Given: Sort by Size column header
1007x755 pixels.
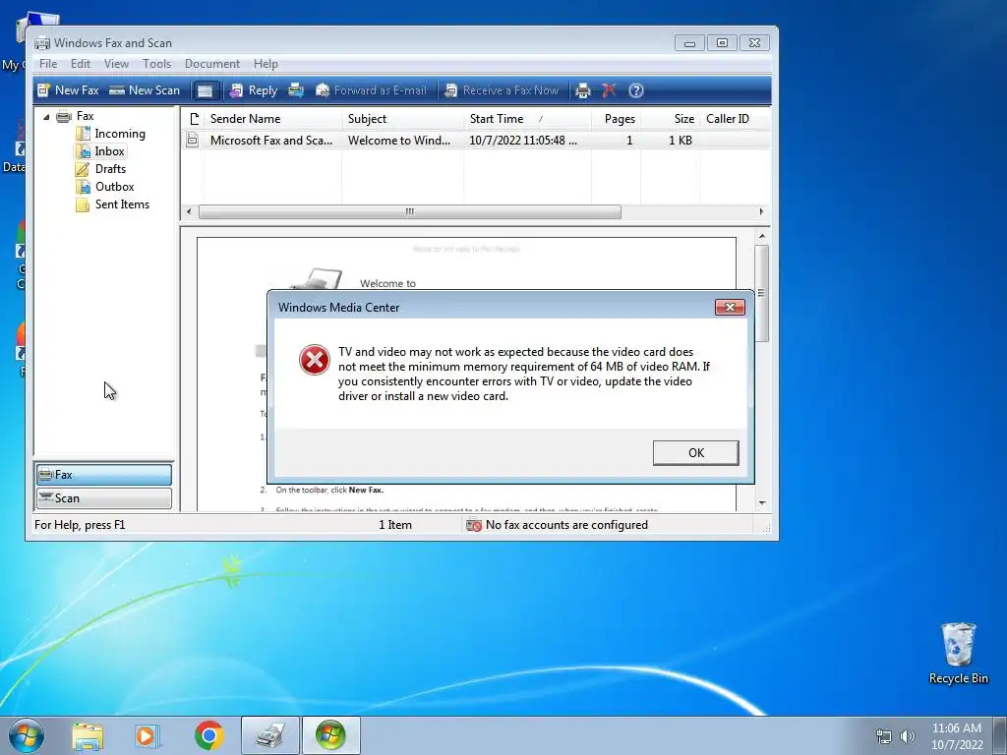Looking at the screenshot, I should (x=670, y=119).
